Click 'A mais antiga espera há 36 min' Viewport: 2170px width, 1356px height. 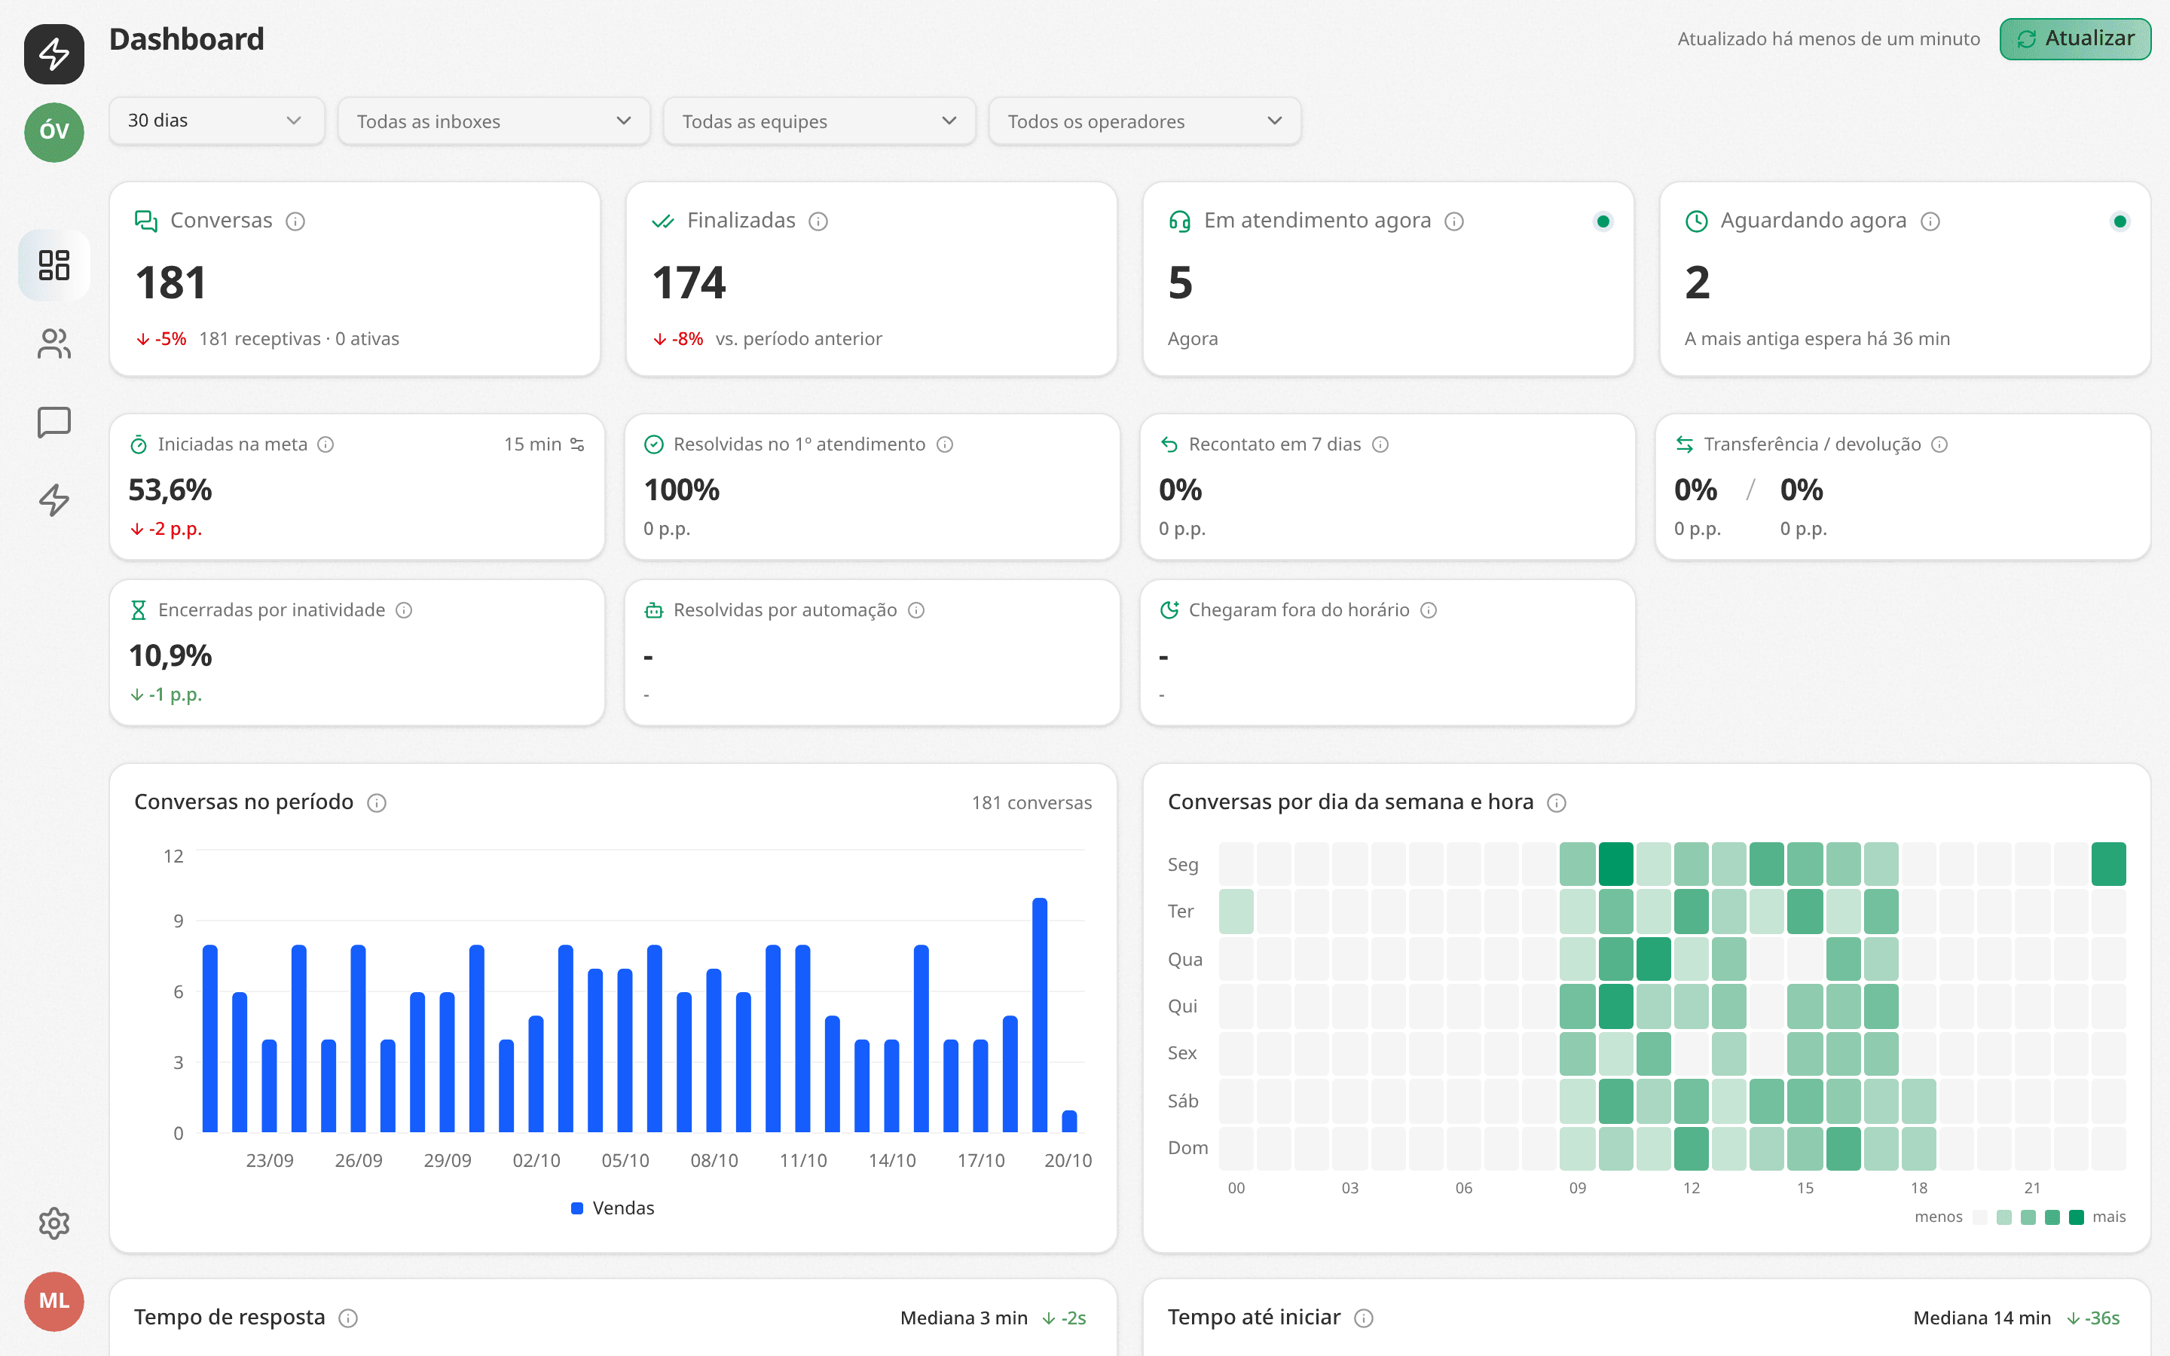coord(1817,339)
